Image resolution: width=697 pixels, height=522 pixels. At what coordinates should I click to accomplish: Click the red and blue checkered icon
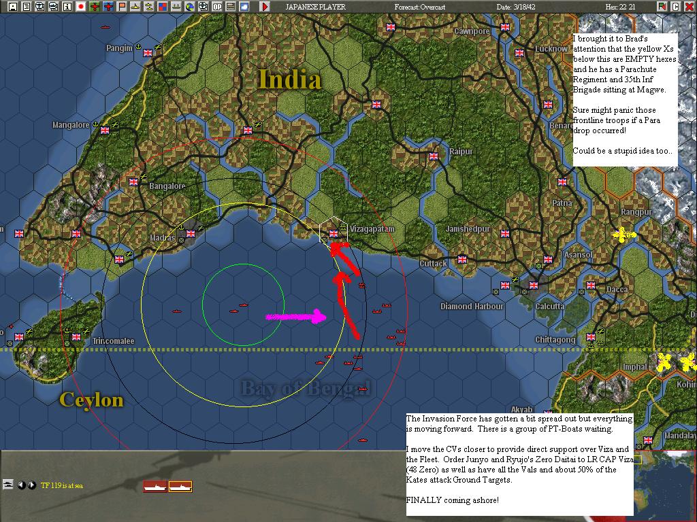pos(162,7)
